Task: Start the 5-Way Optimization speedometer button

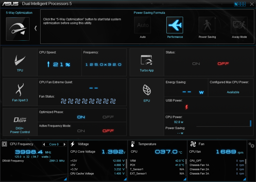Action: (x=18, y=29)
